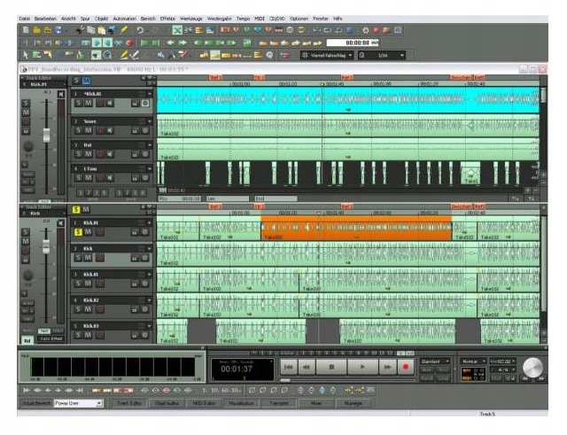Expand the Snare track menu arrow
The width and height of the screenshot is (567, 435).
[150, 121]
